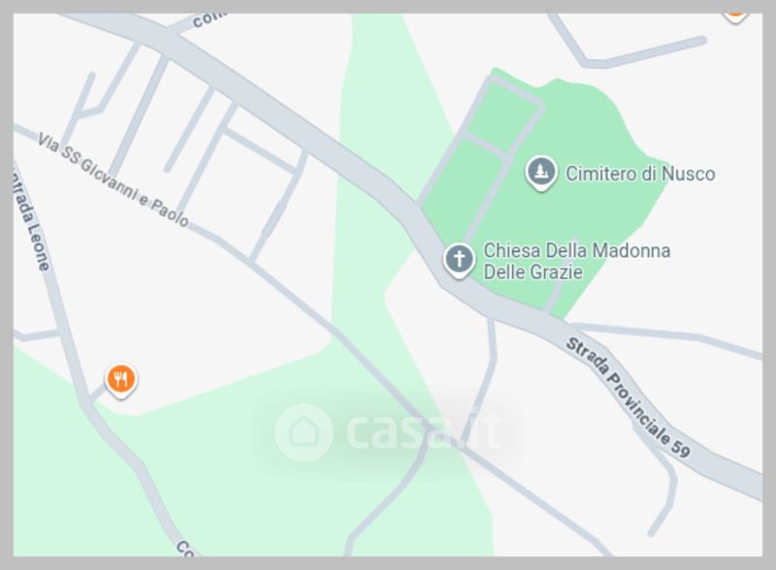Click the cemetery's inner rectangular path block

(x=503, y=113)
